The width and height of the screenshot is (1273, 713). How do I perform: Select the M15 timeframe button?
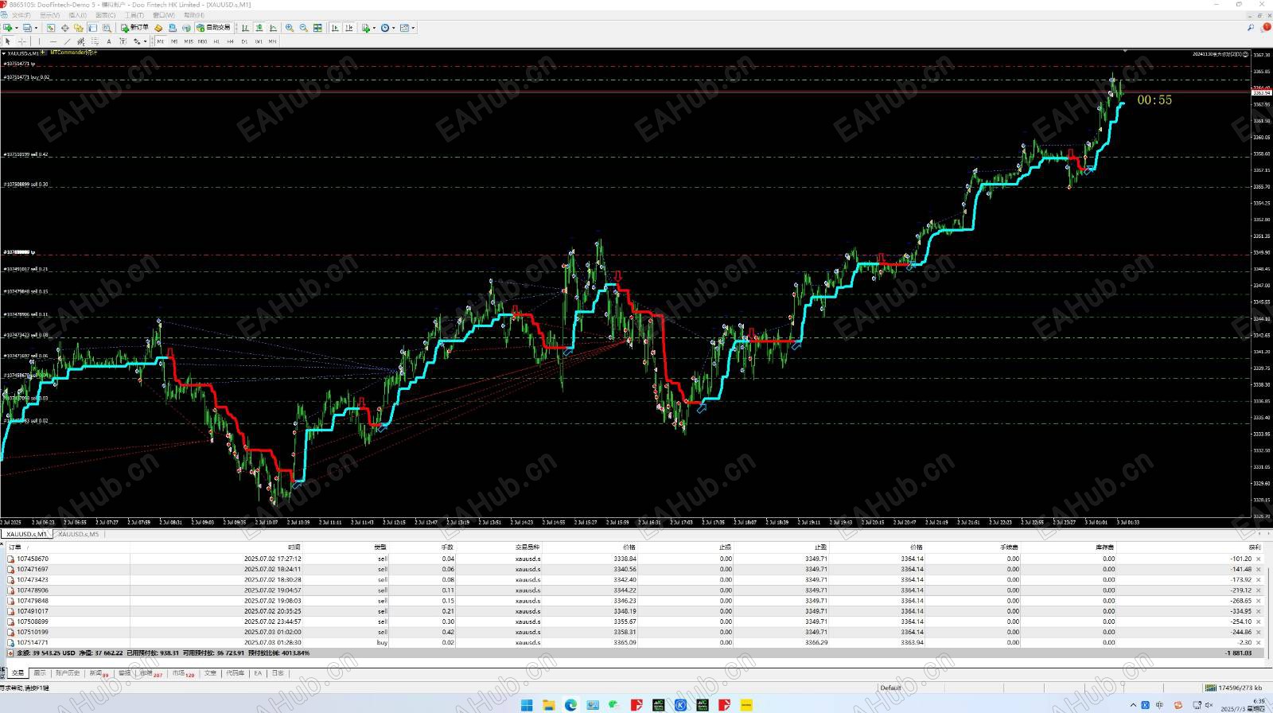[189, 41]
